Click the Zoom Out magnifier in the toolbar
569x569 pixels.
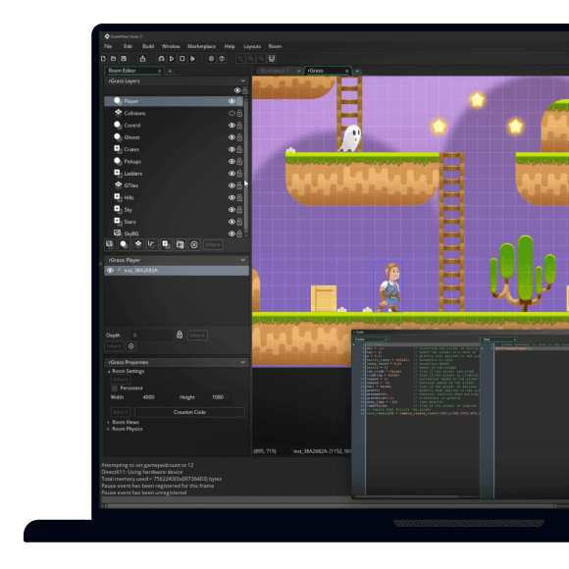(240, 59)
